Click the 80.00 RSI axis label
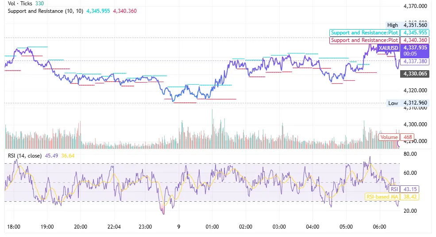The width and height of the screenshot is (436, 237). pos(410,154)
